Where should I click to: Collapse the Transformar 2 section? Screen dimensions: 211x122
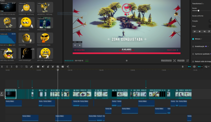[x=203, y=4]
